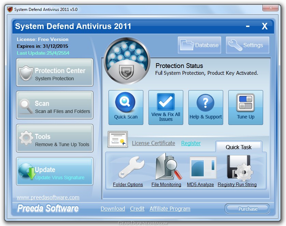Click the Last Update:25/4/2554 text

click(43, 53)
